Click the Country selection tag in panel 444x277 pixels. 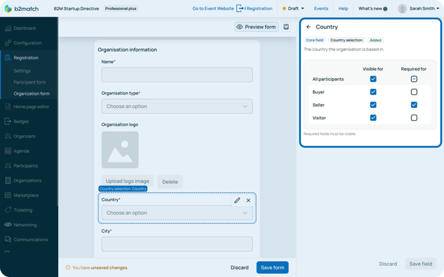(x=347, y=40)
